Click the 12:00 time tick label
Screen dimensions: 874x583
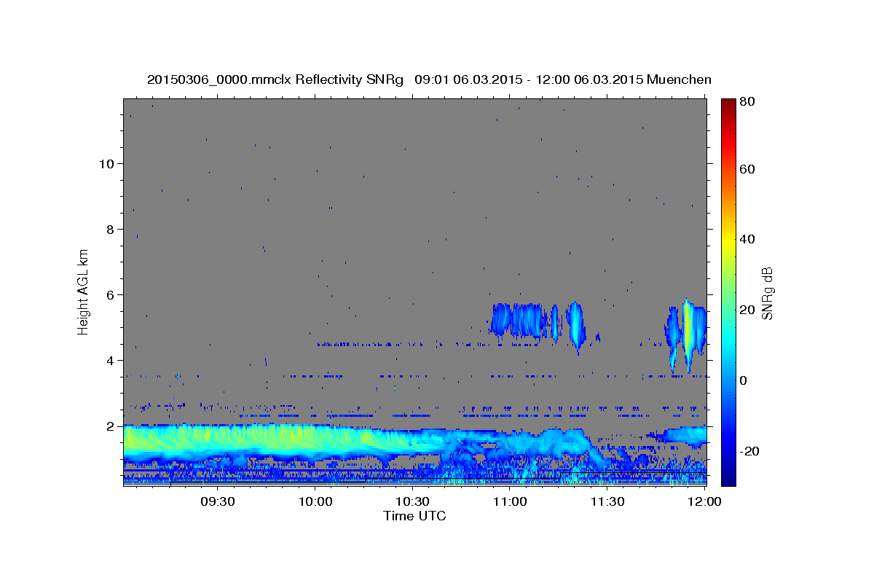coord(705,501)
